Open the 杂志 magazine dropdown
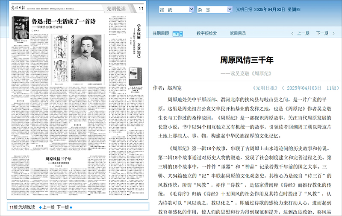The image size is (342, 216). coord(215,9)
